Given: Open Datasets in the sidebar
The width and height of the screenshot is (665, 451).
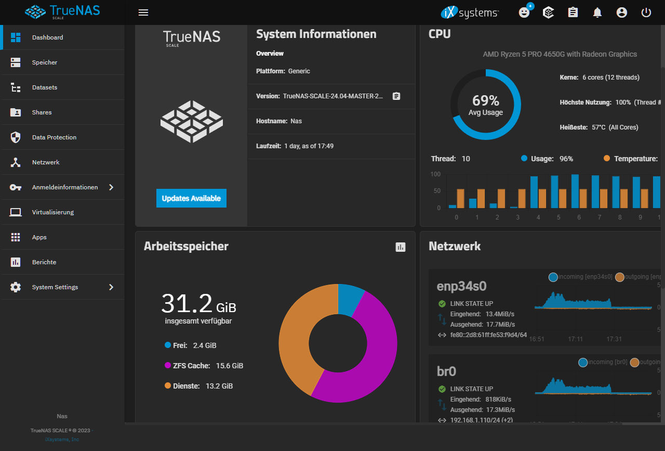Looking at the screenshot, I should coord(62,87).
